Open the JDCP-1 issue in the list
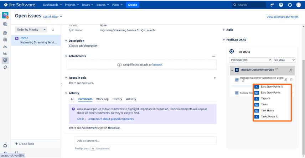This screenshot has height=158, width=305. [36, 40]
